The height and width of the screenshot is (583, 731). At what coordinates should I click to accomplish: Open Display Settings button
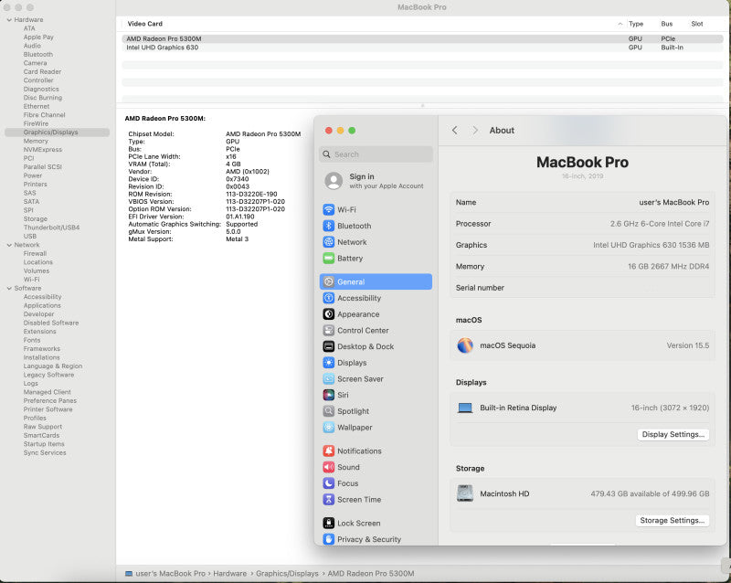tap(673, 434)
